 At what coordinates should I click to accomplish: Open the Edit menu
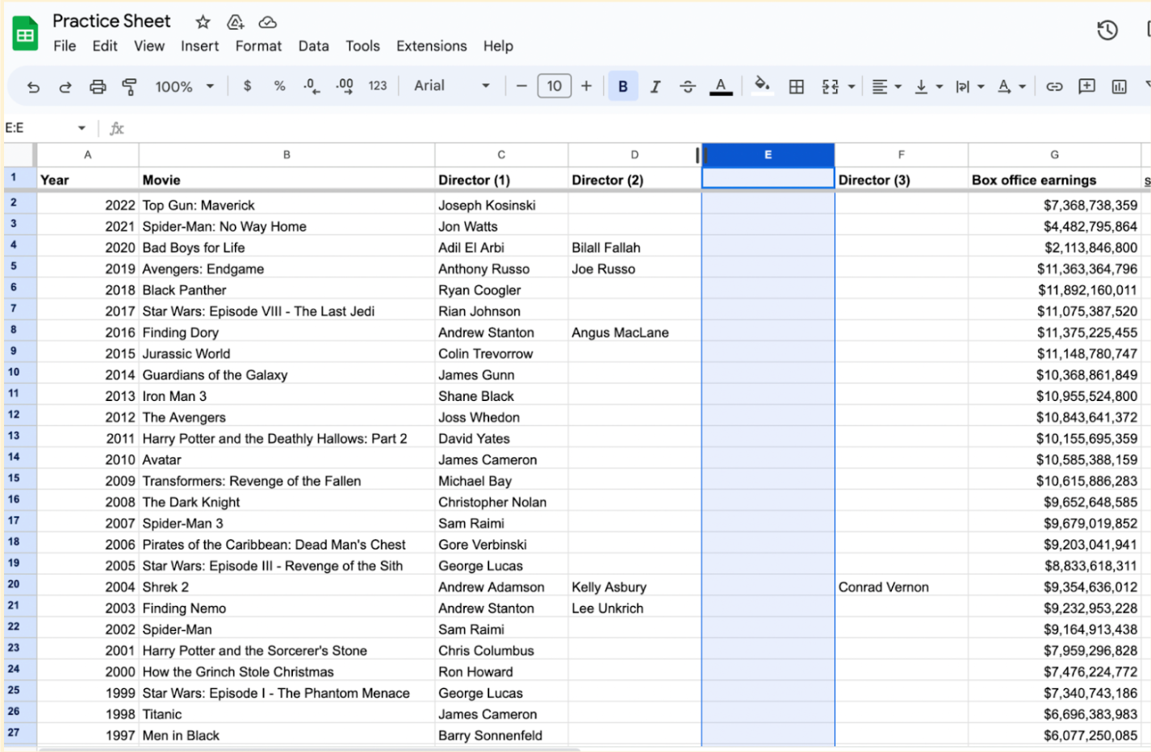coord(105,46)
